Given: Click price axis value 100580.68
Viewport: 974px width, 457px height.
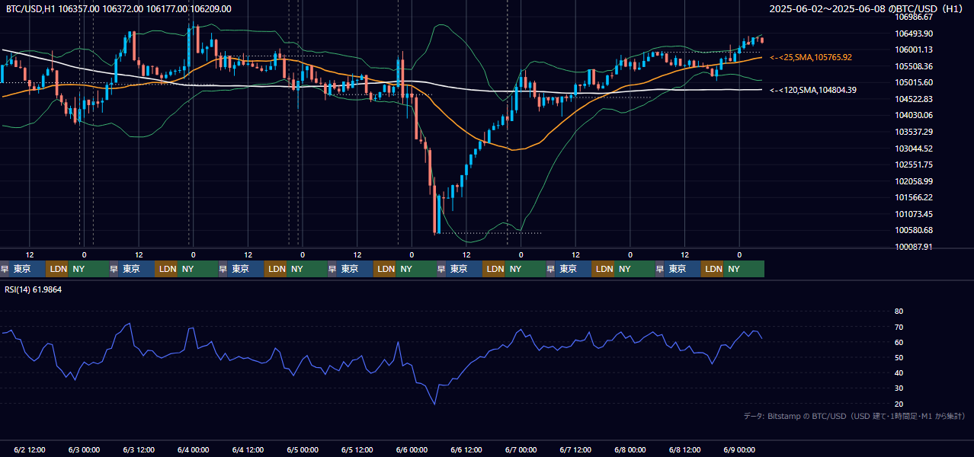Looking at the screenshot, I should tap(914, 230).
